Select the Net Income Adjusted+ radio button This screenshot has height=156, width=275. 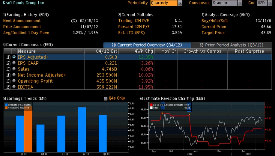(14, 75)
